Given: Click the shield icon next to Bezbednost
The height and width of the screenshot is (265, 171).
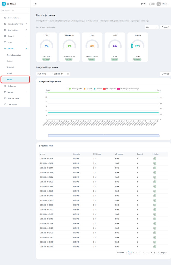Looking at the screenshot, I should pyautogui.click(x=5, y=86).
